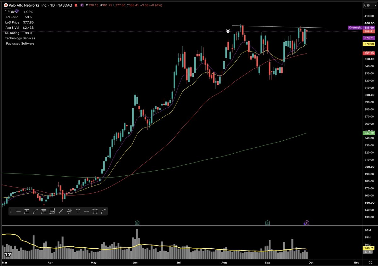The image size is (378, 266).
Task: Click the Nov label on time axis
Action: coord(357,262)
